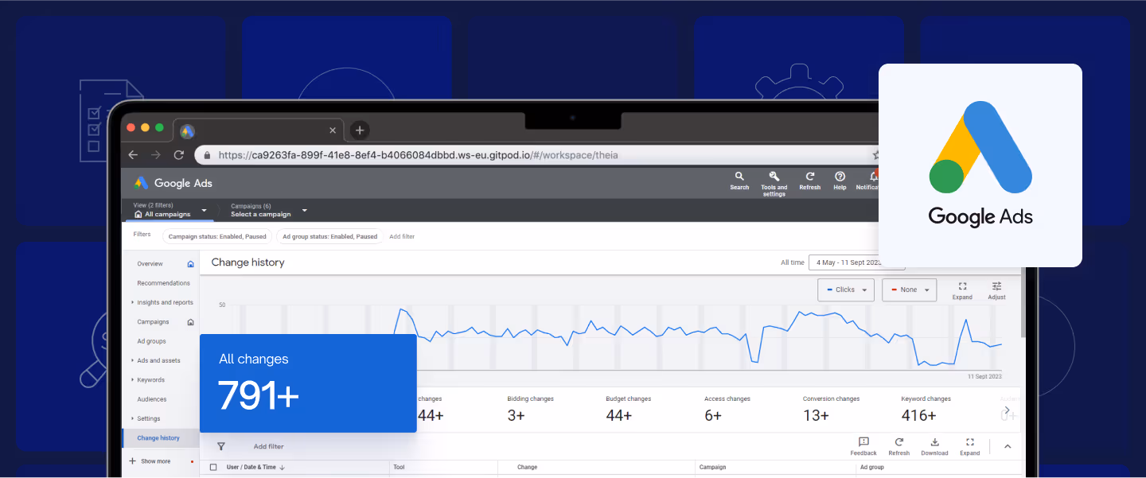This screenshot has width=1146, height=478.
Task: Click the Campaign status: Enabled, Paused filter chip
Action: pos(217,236)
